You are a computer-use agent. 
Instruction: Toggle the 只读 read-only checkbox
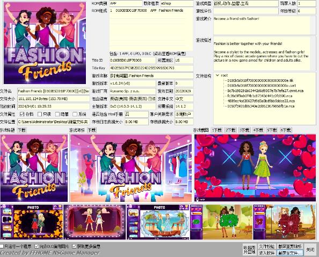pyautogui.click(x=40, y=114)
